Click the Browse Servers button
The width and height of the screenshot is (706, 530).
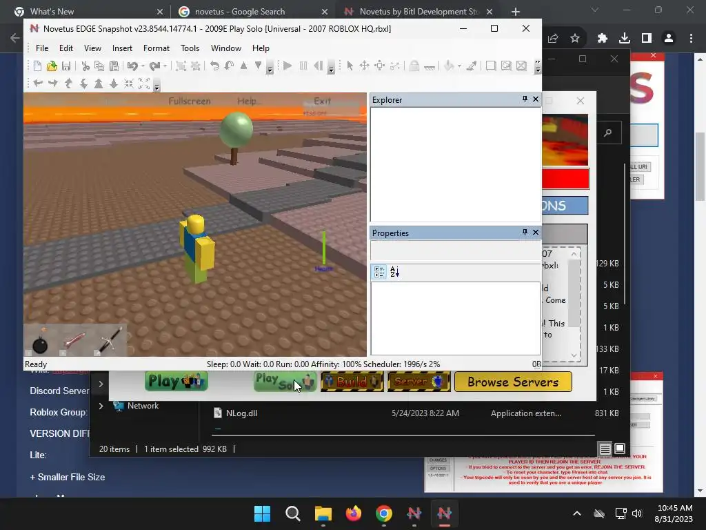pos(513,382)
